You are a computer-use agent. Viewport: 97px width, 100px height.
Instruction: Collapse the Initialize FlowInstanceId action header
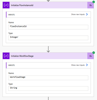(48, 5)
